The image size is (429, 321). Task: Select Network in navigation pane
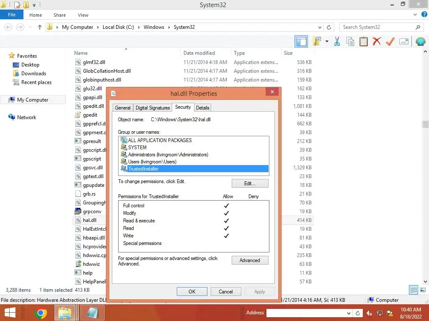(26, 117)
